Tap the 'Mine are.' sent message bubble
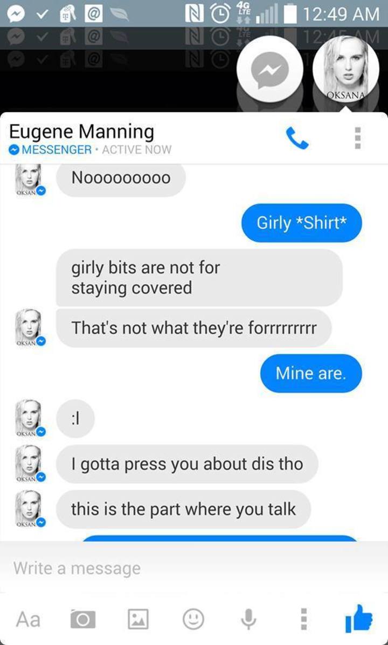 point(311,374)
